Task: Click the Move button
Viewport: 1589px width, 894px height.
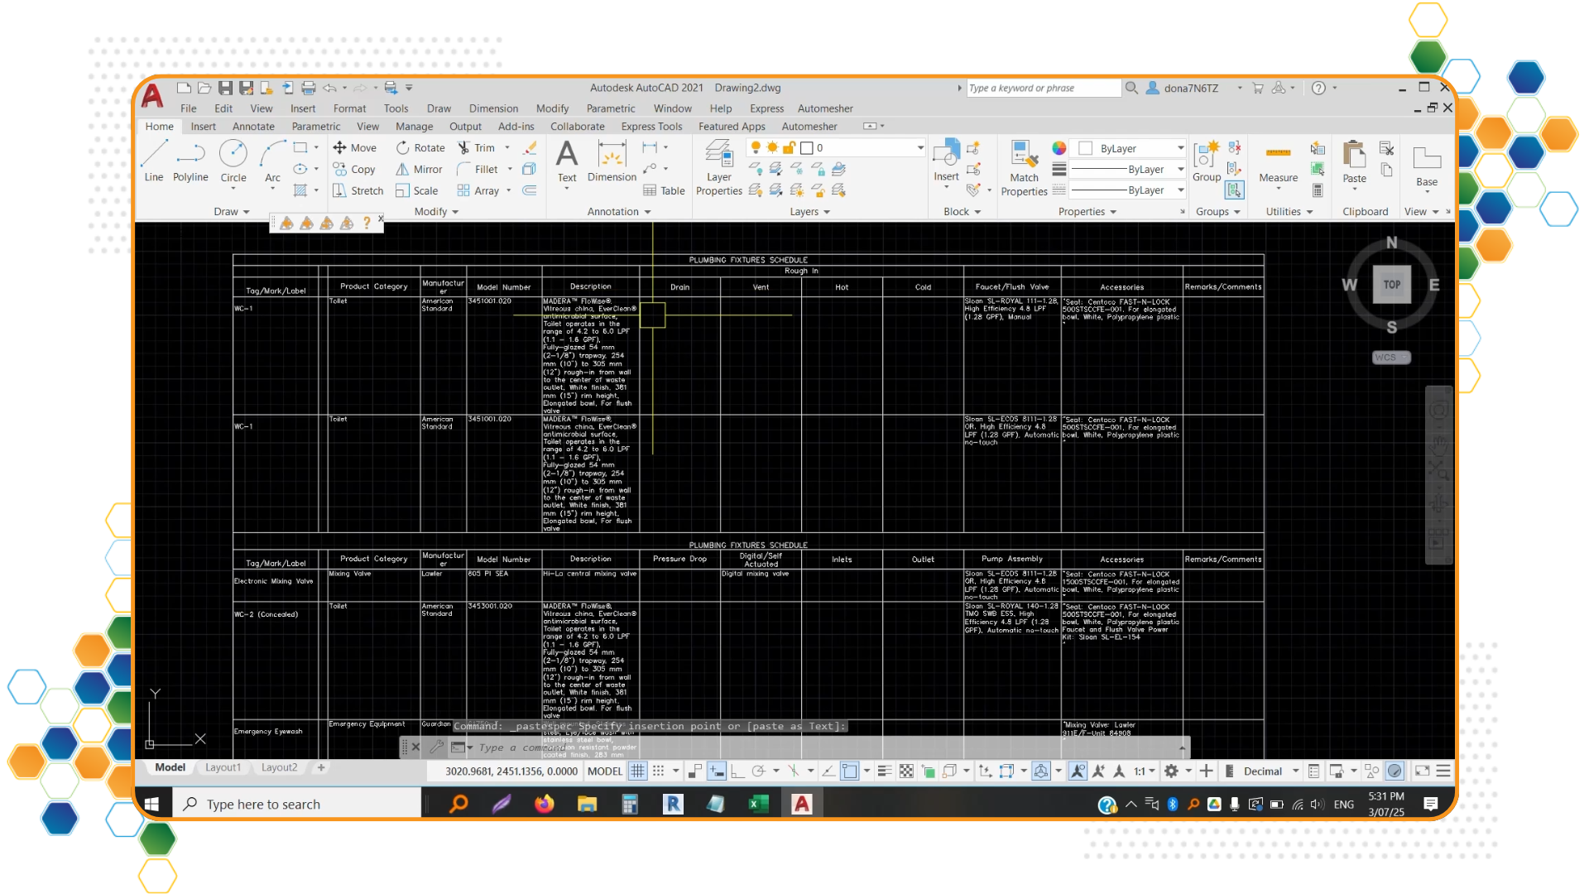Action: point(355,147)
